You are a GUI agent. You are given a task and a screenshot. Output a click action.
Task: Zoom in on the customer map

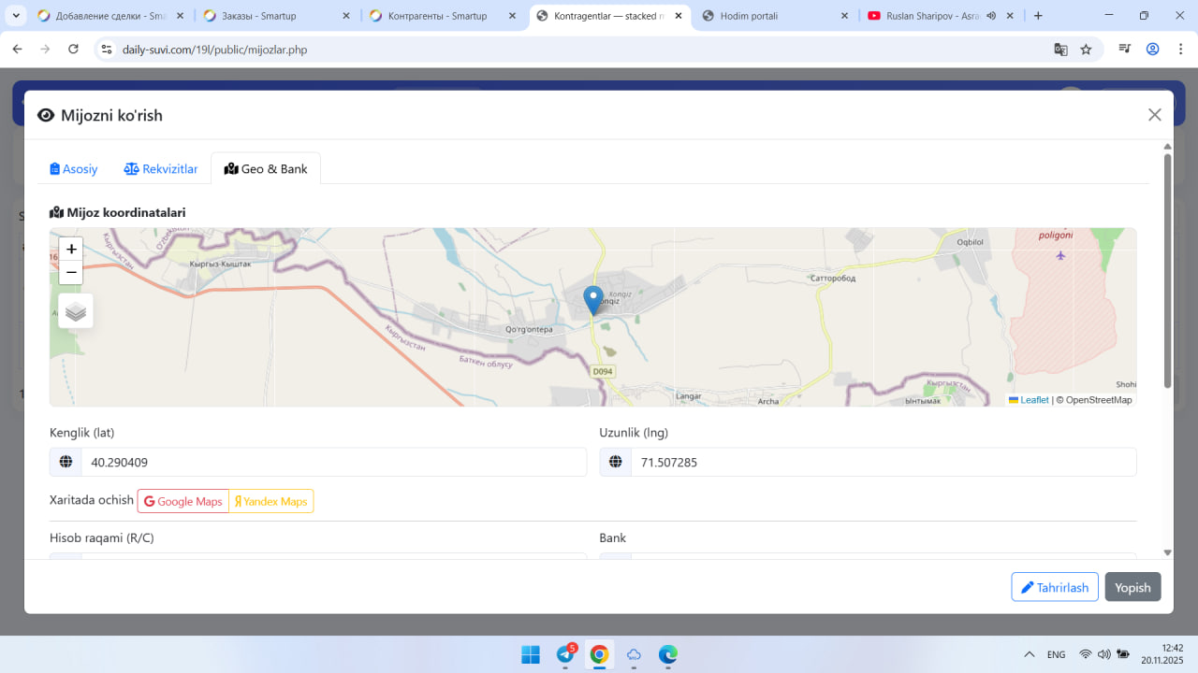[x=71, y=250]
